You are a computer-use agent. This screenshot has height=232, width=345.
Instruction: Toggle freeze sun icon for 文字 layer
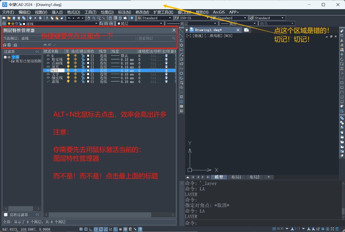(75, 74)
